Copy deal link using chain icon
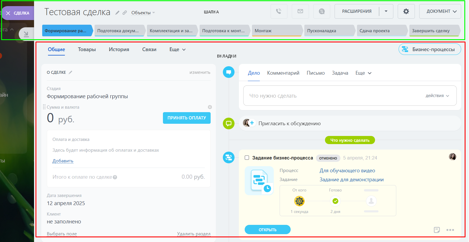The width and height of the screenshot is (469, 242). pyautogui.click(x=125, y=13)
